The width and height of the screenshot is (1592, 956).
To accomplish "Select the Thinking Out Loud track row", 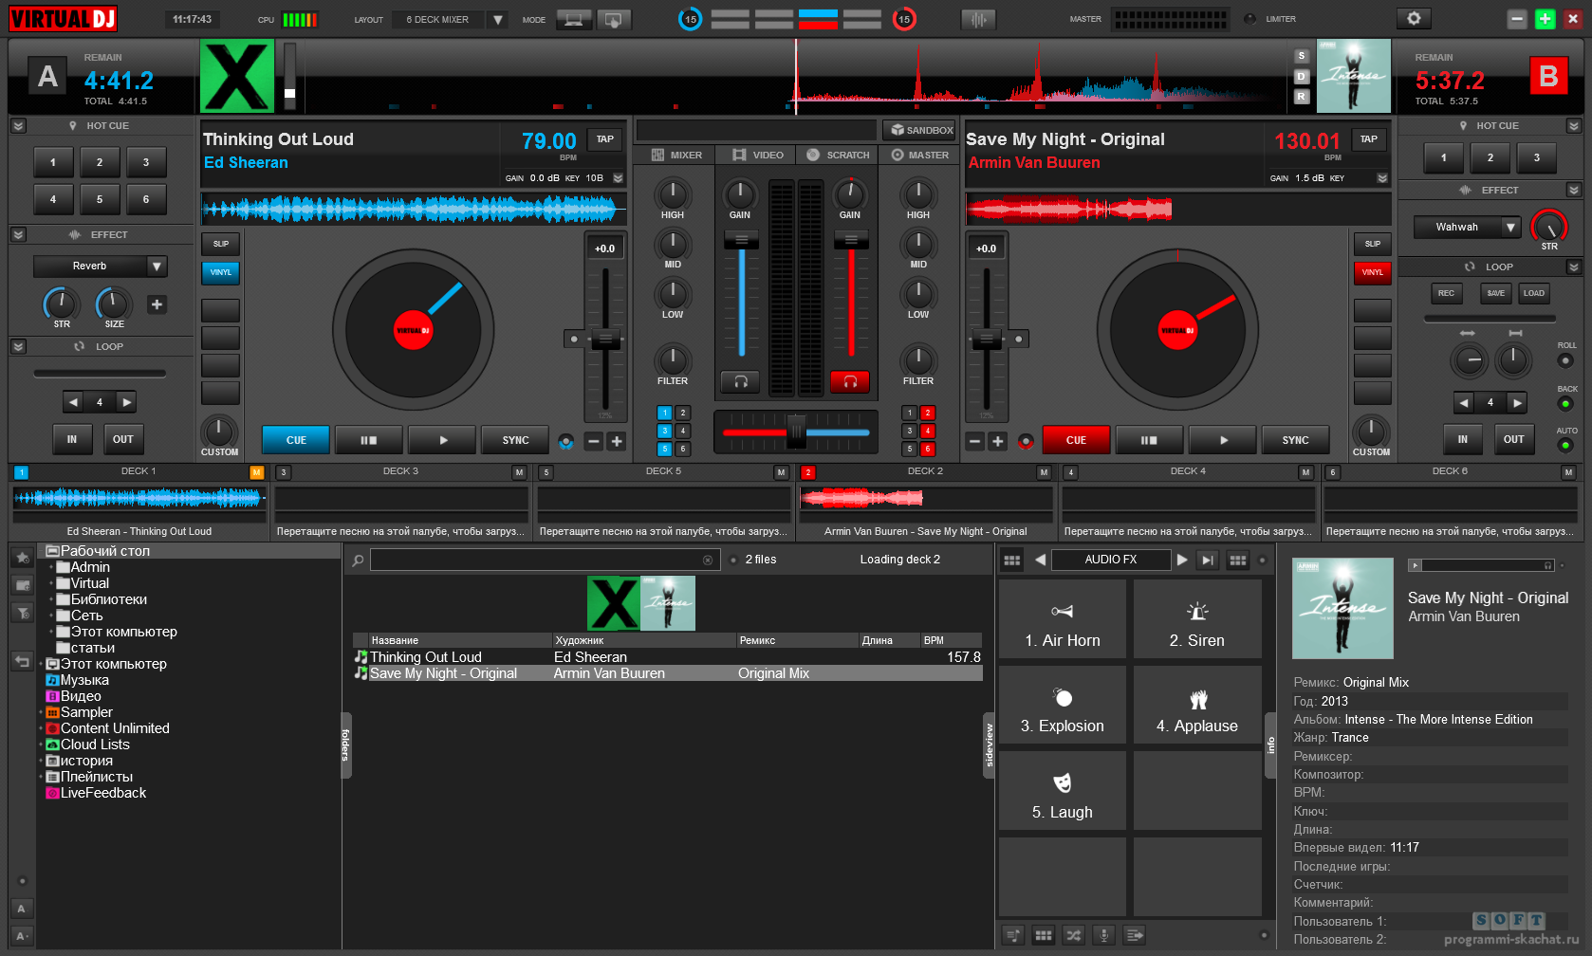I will click(667, 657).
